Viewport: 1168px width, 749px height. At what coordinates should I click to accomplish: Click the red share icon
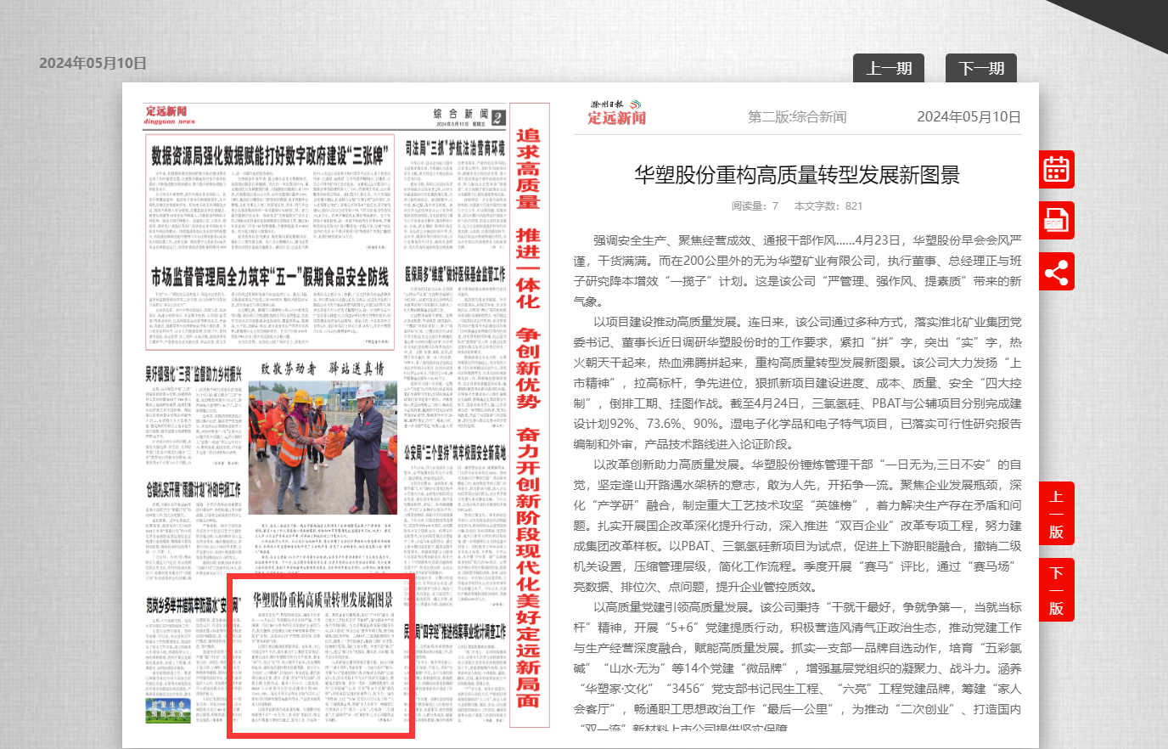pyautogui.click(x=1056, y=272)
